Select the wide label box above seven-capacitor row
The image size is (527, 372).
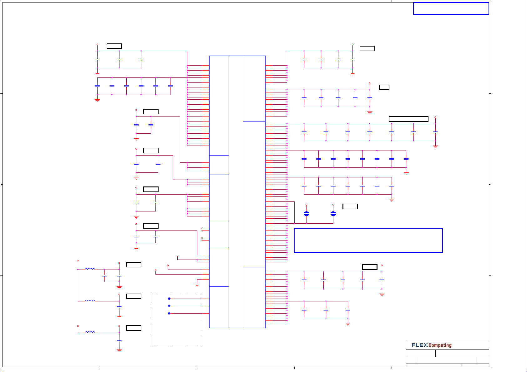(x=408, y=119)
